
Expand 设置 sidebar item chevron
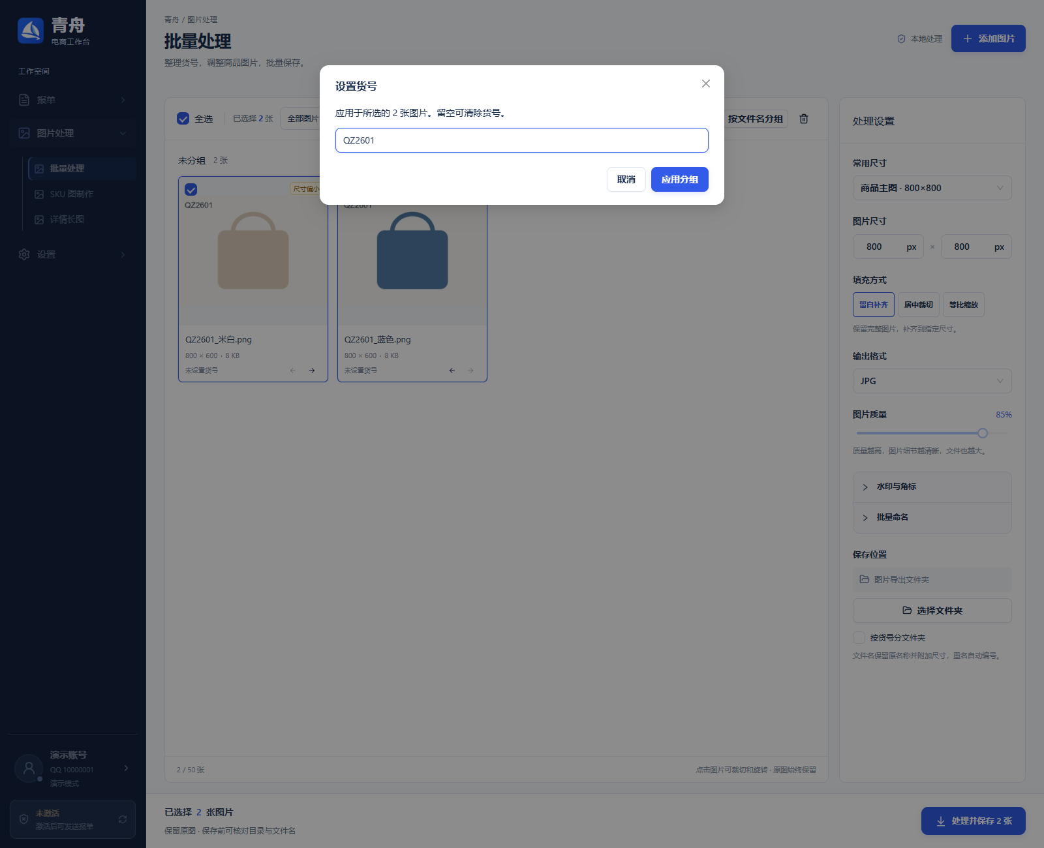123,254
